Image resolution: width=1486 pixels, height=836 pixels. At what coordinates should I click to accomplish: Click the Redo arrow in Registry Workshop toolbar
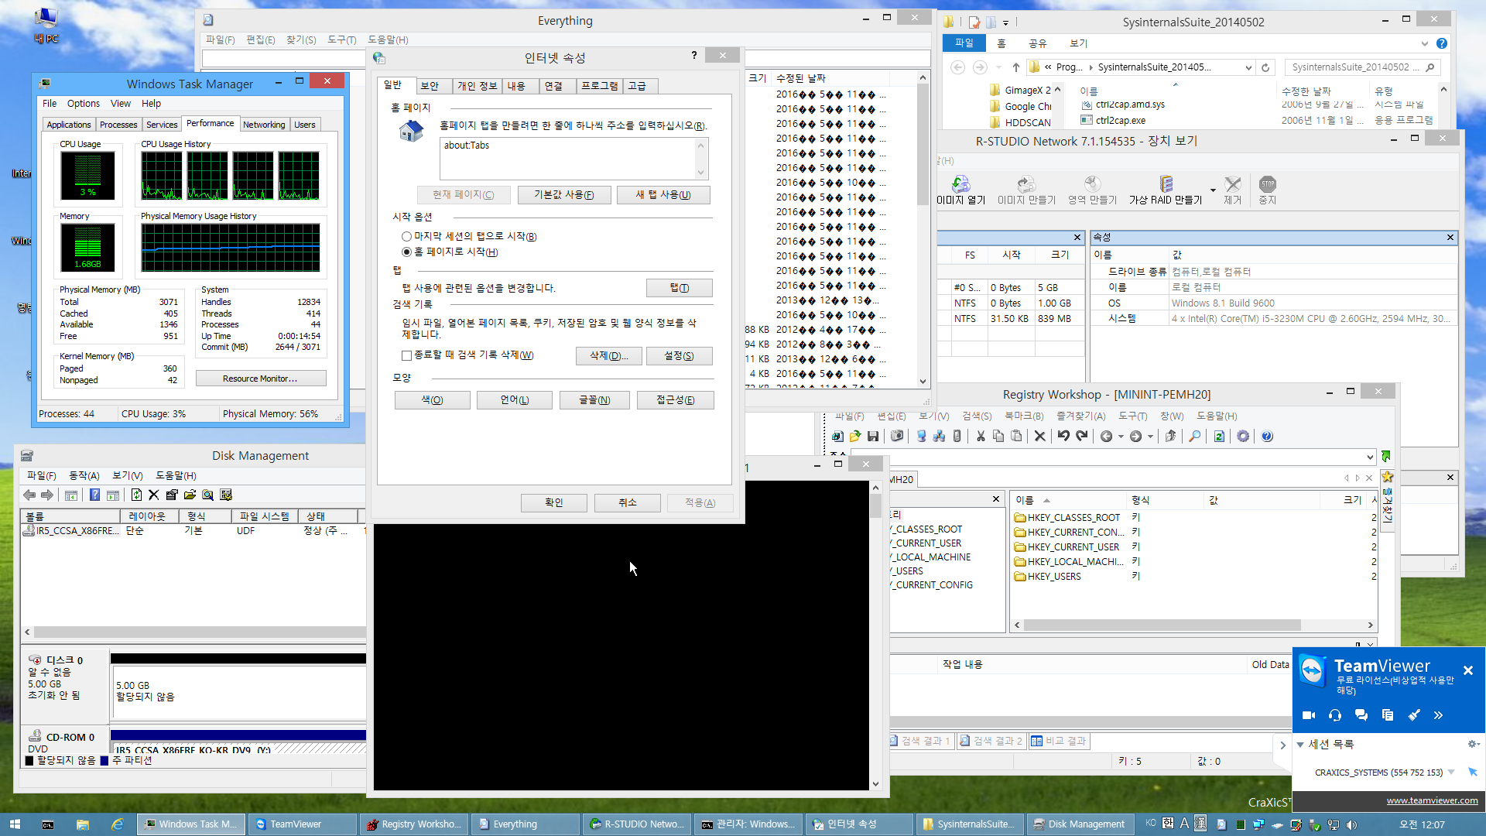(1082, 437)
